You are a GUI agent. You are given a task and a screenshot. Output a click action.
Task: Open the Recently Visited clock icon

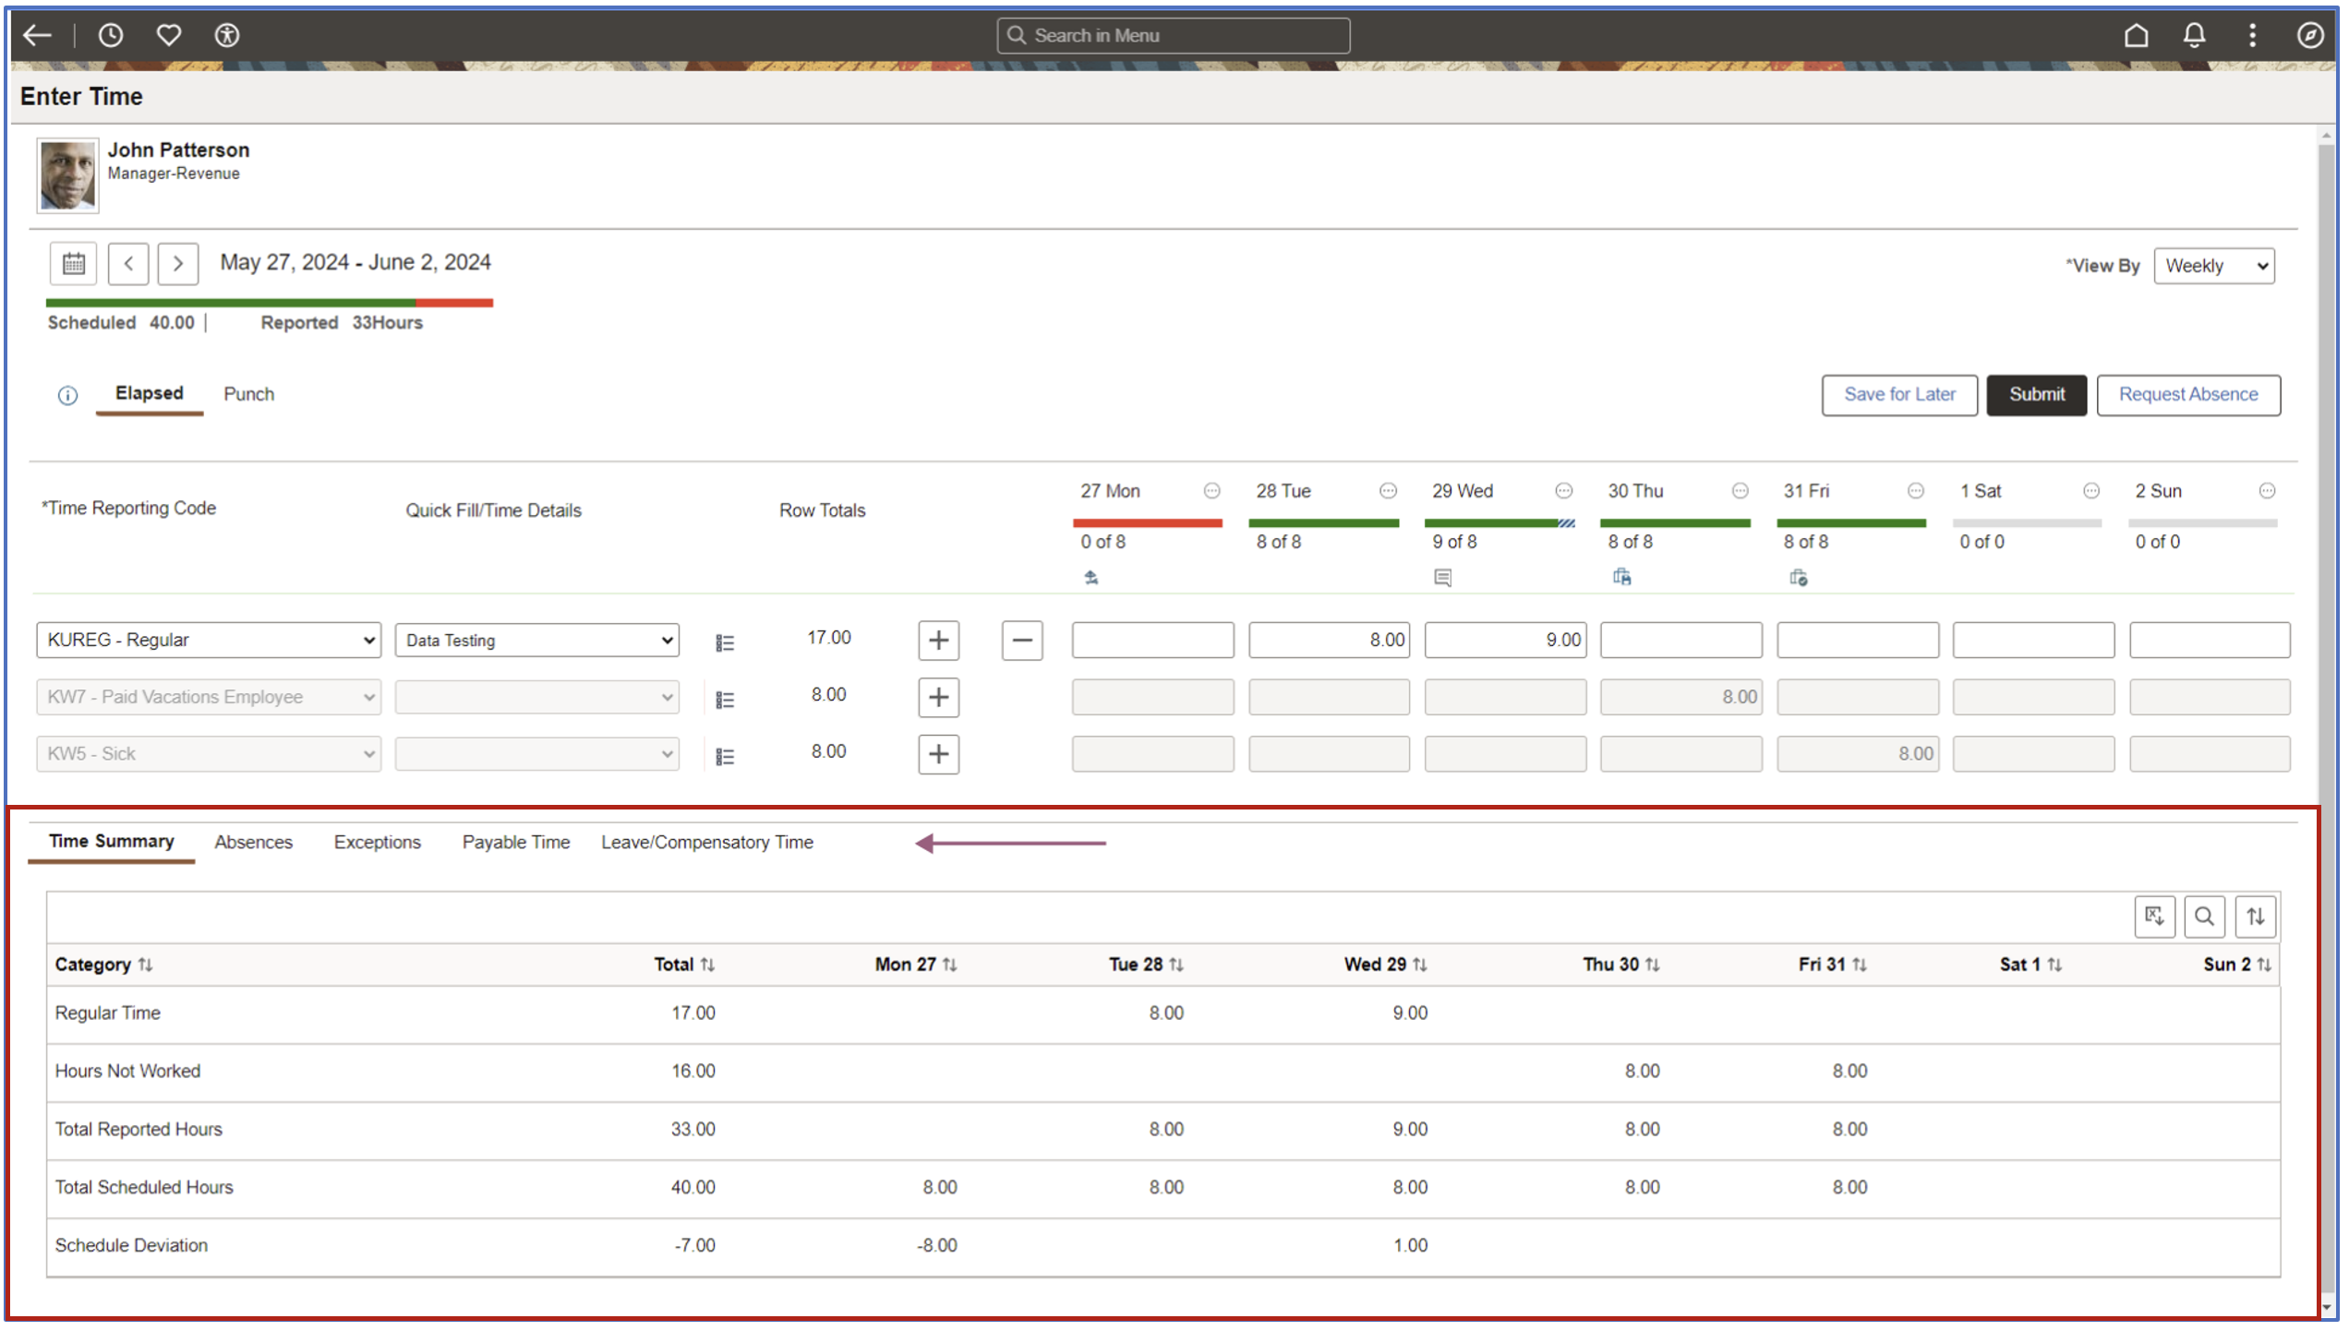111,35
